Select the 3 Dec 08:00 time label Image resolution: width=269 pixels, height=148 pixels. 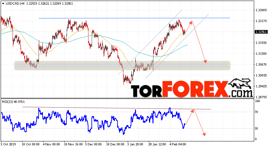94,144
